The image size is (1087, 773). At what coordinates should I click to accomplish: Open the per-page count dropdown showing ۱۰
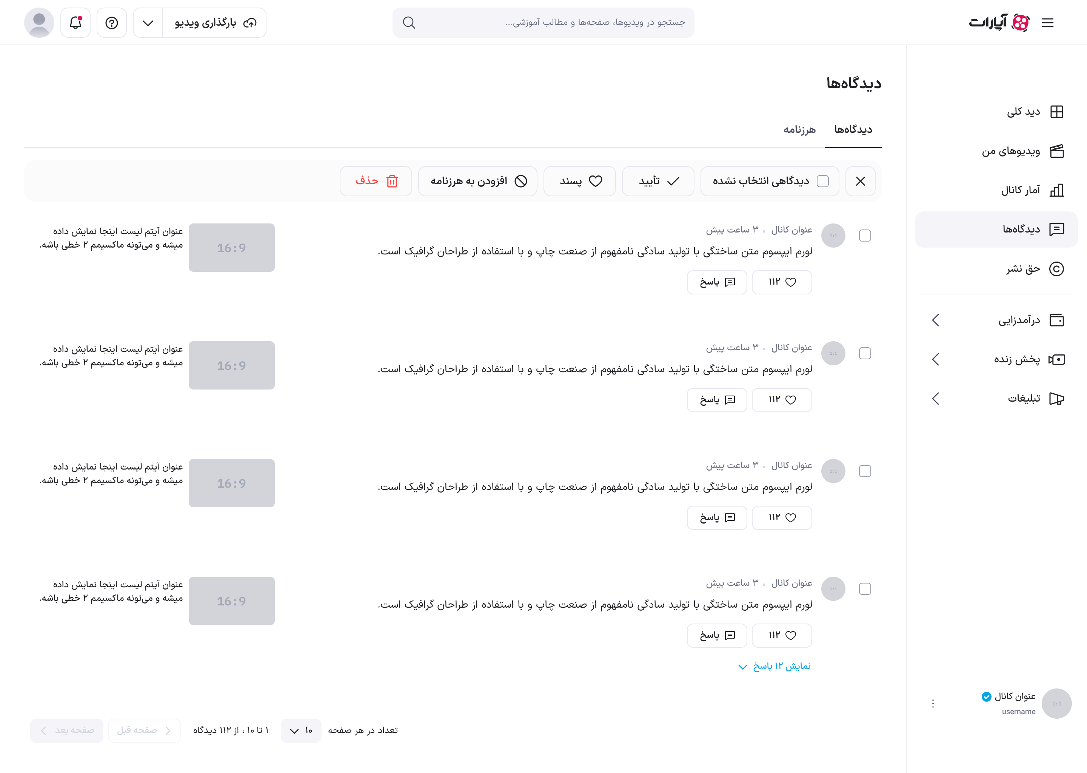tap(301, 731)
